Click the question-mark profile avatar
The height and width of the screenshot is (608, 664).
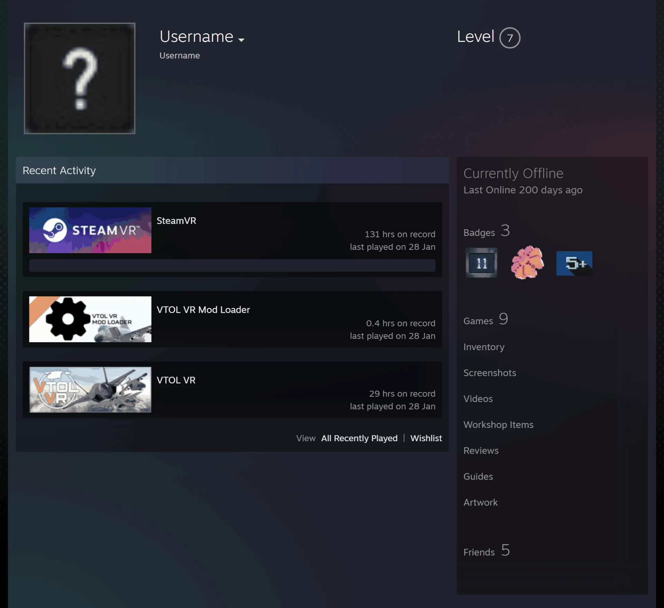tap(80, 78)
